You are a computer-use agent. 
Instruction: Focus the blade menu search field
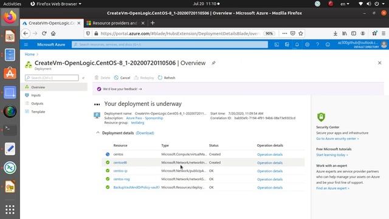52,78
